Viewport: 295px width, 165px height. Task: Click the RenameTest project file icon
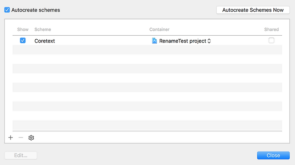154,41
